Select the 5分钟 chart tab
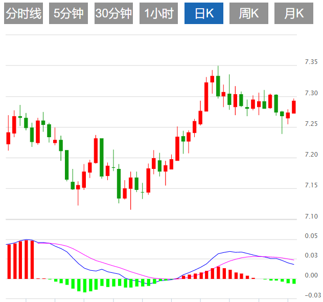 point(68,13)
